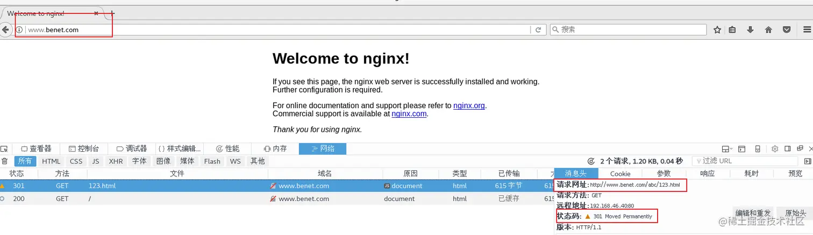Follow the nginx.org link
The width and height of the screenshot is (813, 235).
tap(469, 105)
